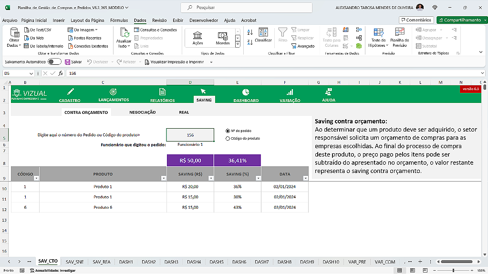The width and height of the screenshot is (488, 274).
Task: Click the Compartilhamento button
Action: pos(461,20)
